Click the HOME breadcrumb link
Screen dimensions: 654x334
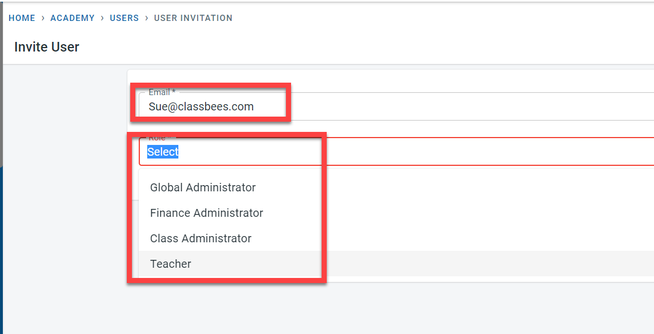[x=22, y=18]
